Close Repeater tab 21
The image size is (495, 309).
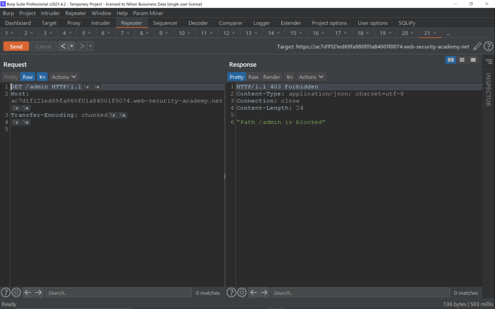434,33
